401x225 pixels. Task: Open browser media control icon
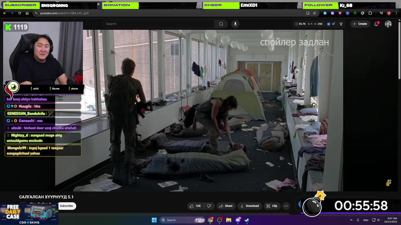click(381, 13)
